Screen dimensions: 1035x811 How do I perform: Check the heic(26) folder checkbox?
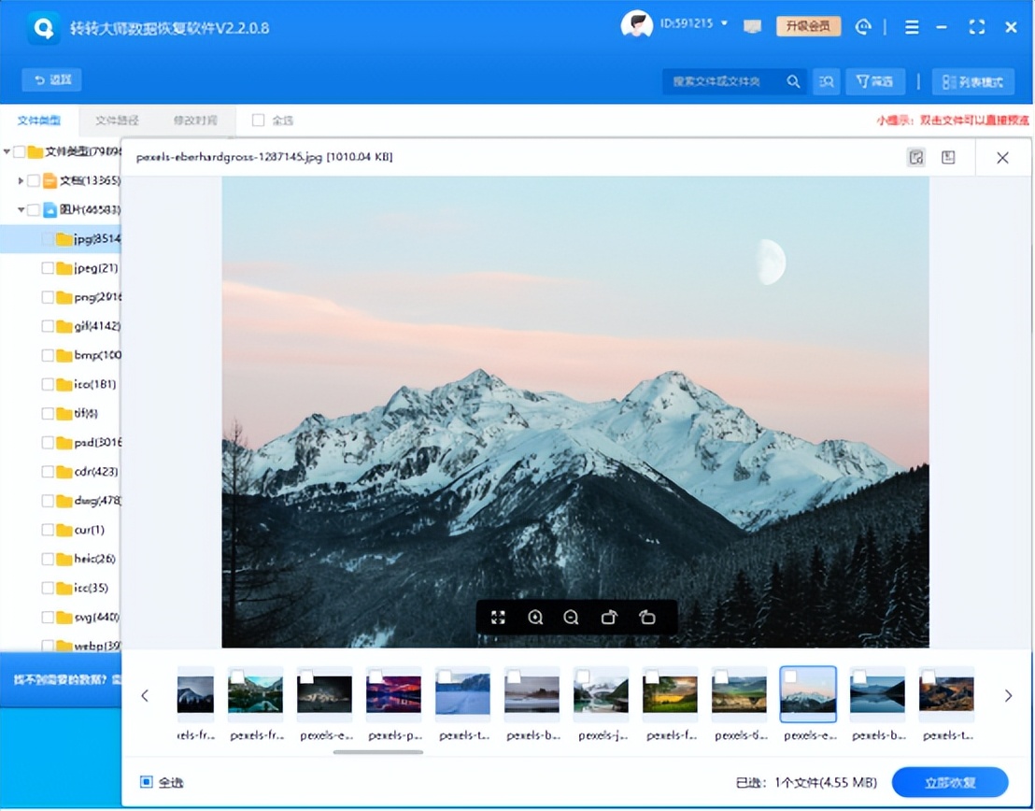click(x=48, y=559)
